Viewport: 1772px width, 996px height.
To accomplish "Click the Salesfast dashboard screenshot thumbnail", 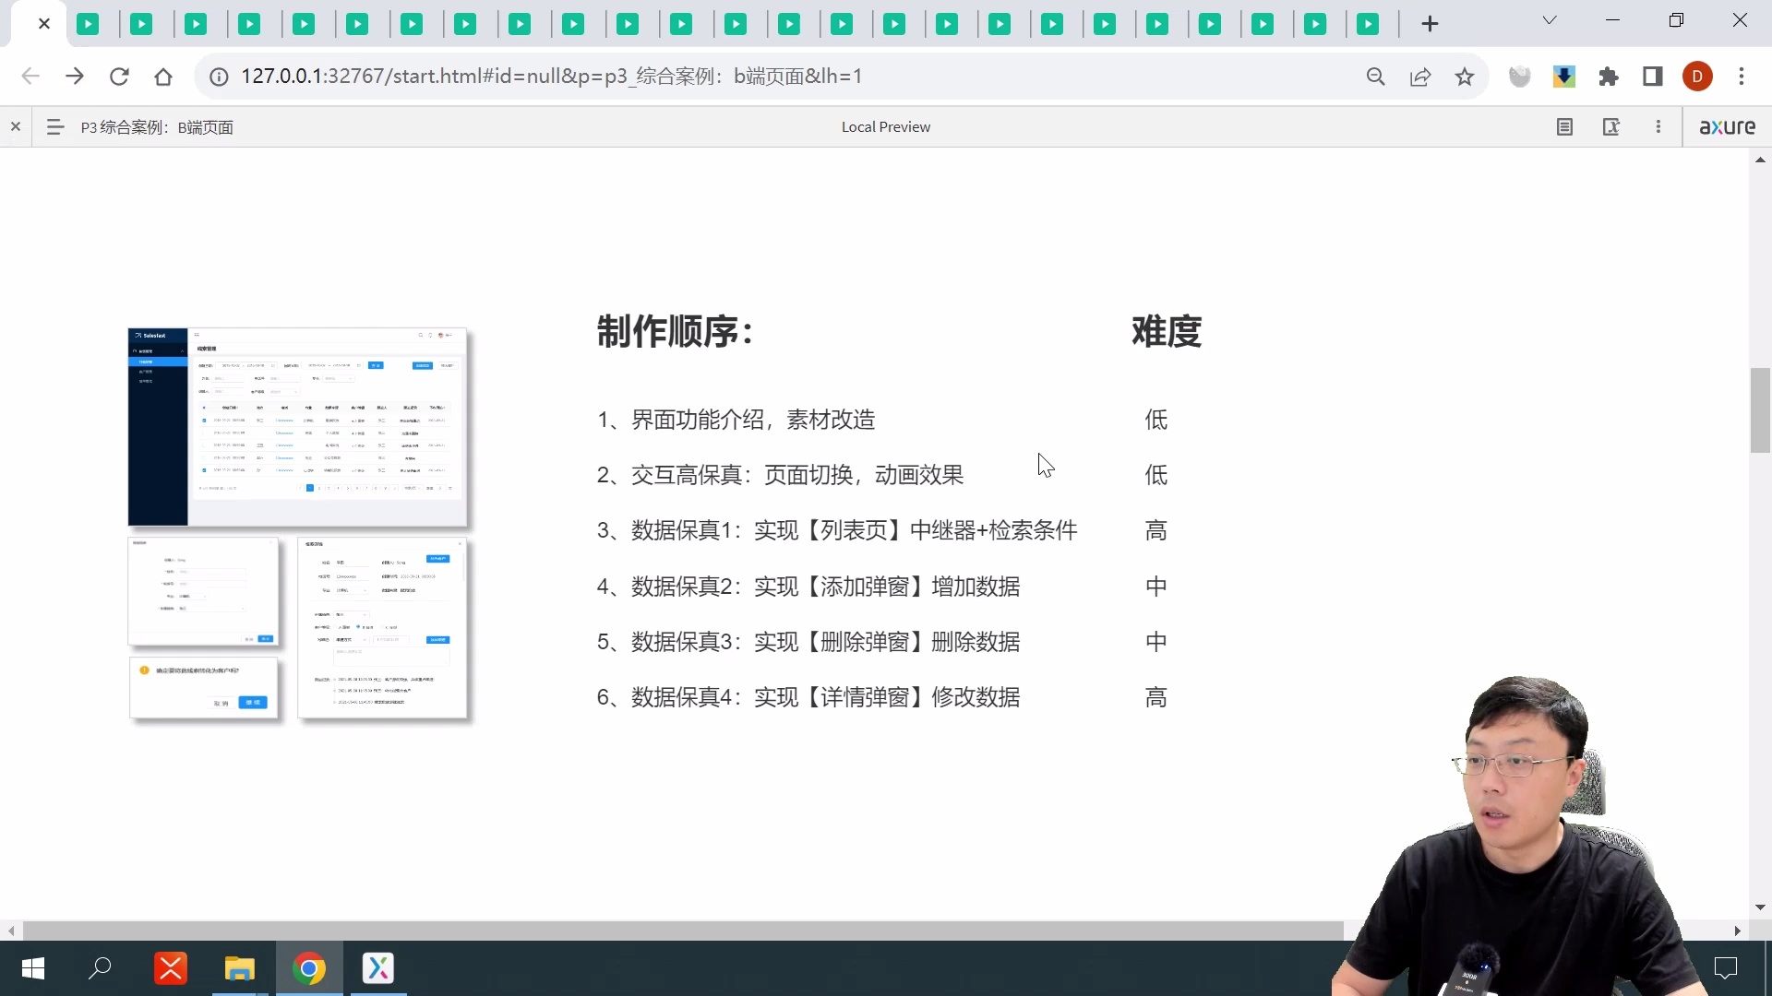I will point(297,427).
